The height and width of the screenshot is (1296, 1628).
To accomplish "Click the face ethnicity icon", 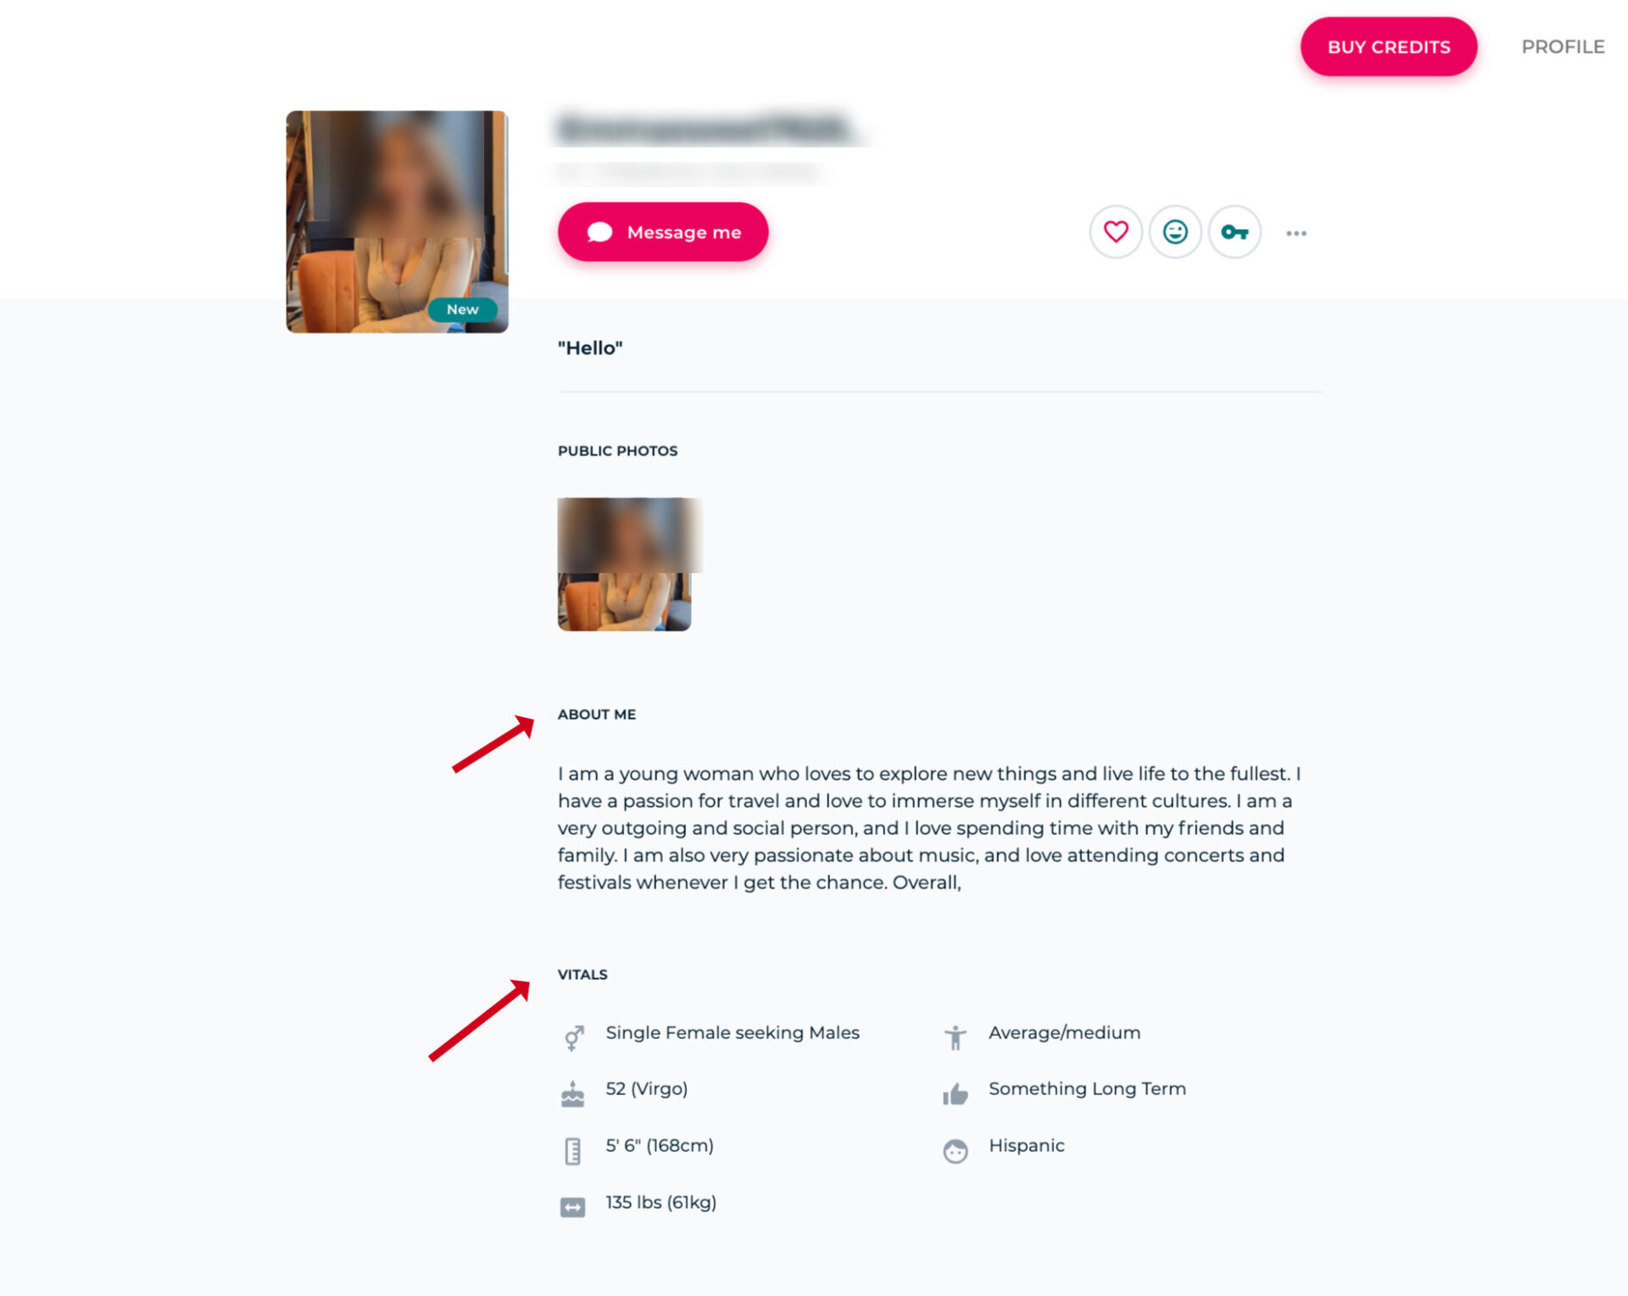I will tap(956, 1151).
